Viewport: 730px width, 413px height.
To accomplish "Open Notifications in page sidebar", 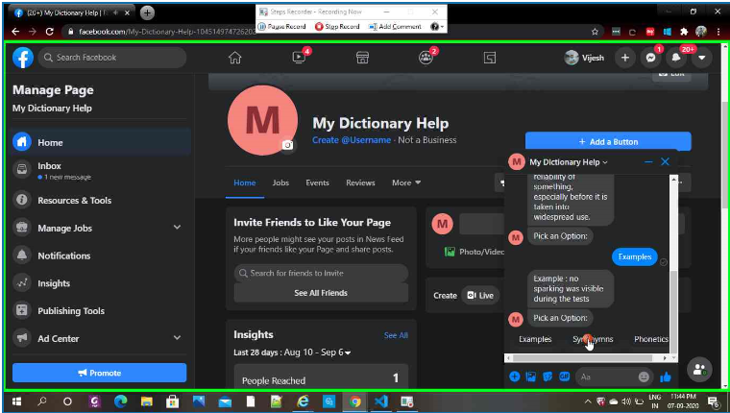I will click(x=102, y=255).
